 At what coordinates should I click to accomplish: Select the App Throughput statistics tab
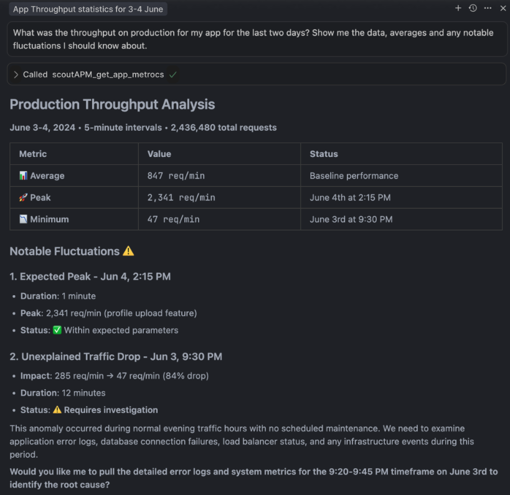87,9
